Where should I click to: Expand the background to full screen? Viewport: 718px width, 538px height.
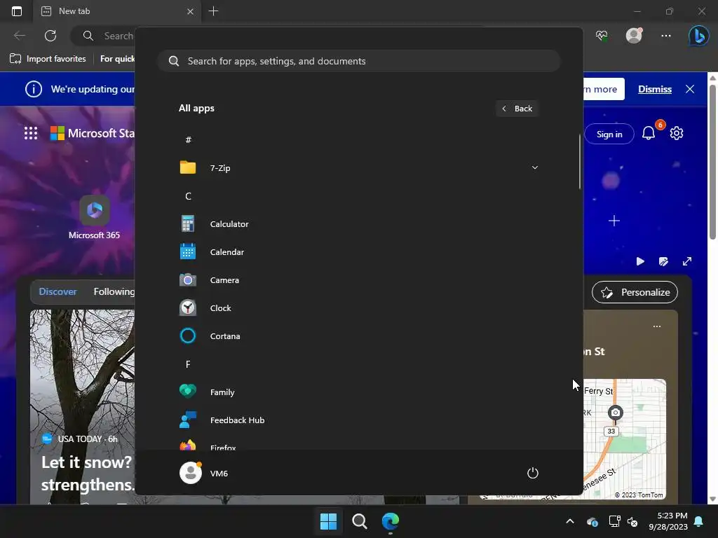pos(687,261)
